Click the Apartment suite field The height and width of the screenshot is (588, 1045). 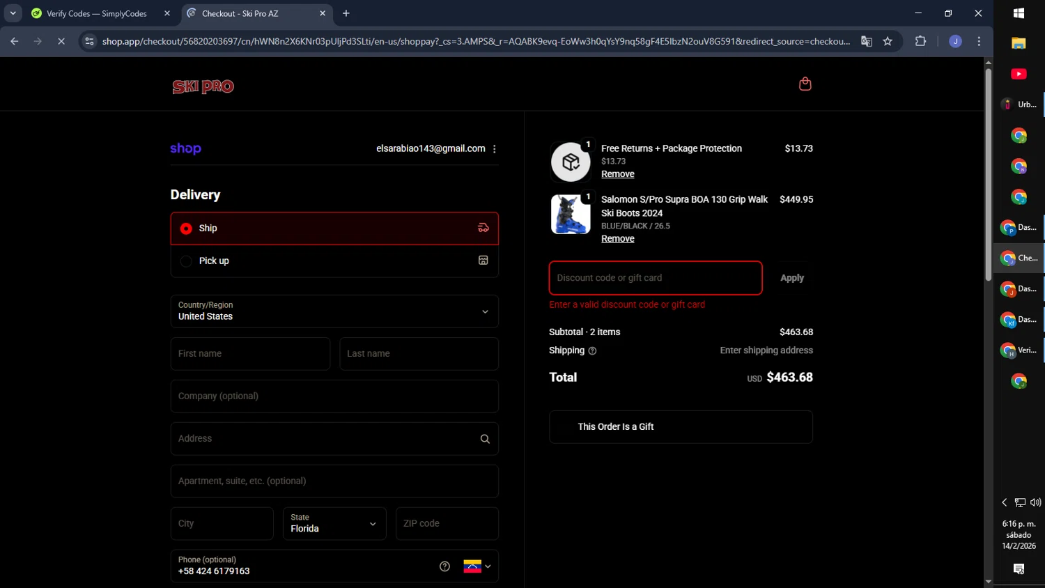click(x=334, y=481)
